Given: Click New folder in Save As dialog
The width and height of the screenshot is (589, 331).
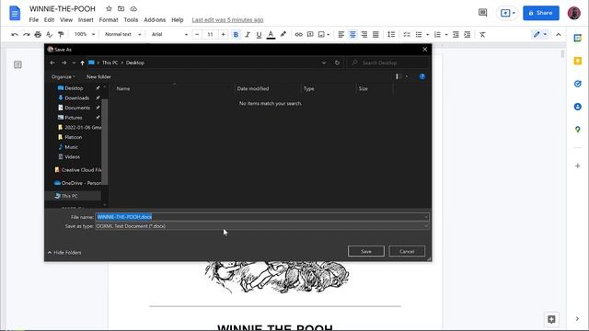Looking at the screenshot, I should coord(98,76).
